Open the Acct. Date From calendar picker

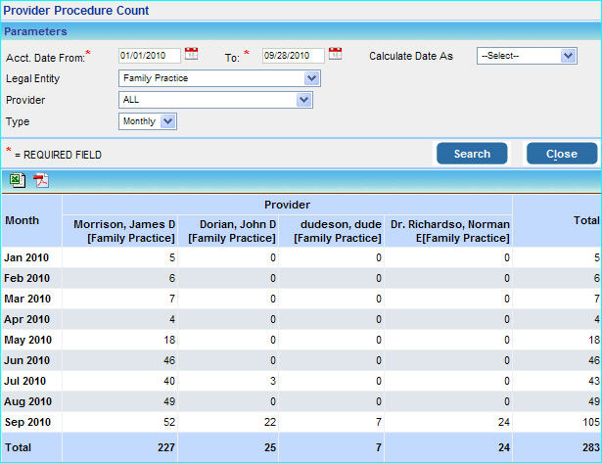pos(192,54)
